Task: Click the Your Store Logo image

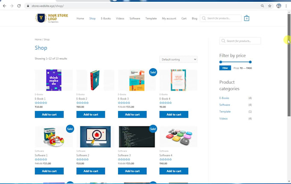Action: (x=52, y=18)
